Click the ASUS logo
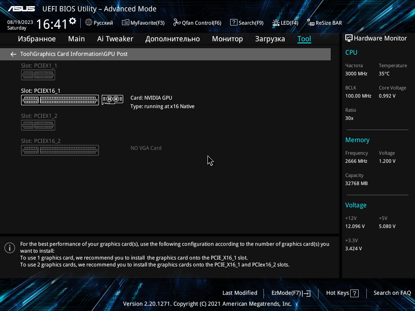This screenshot has height=311, width=415. (x=21, y=9)
